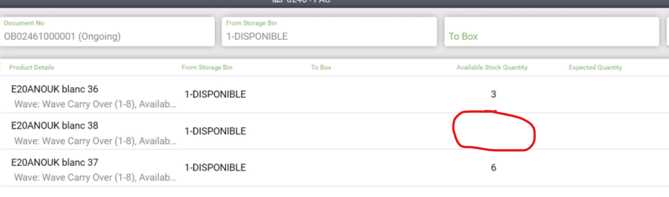
Task: Click wave details under E20ANOUK blanc 37
Action: pos(96,177)
